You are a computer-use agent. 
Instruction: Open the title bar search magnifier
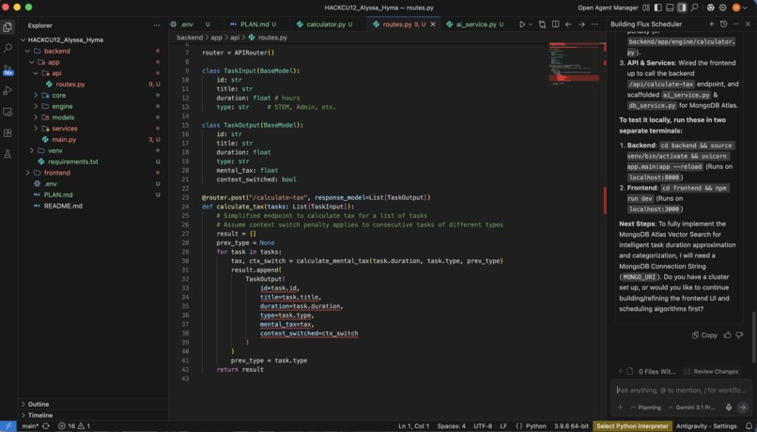click(694, 8)
